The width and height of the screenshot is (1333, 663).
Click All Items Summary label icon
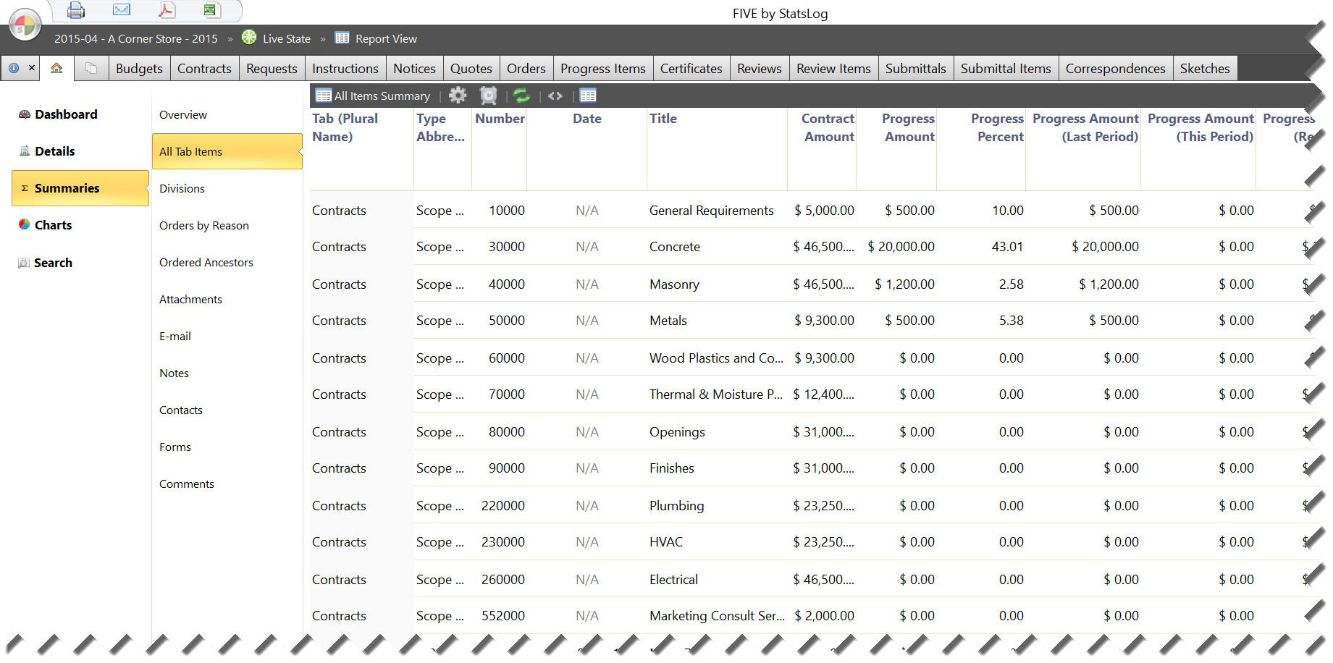point(324,96)
